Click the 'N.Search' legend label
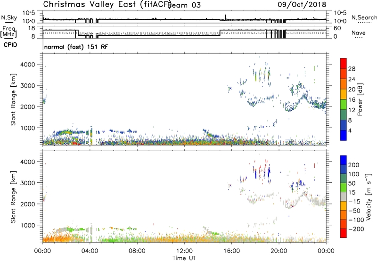 (x=364, y=17)
